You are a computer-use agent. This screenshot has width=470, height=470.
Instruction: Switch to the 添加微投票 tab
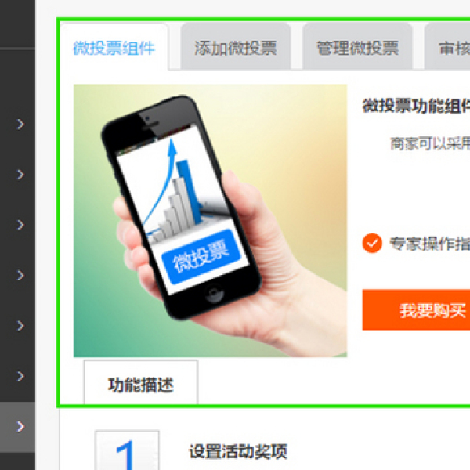235,46
